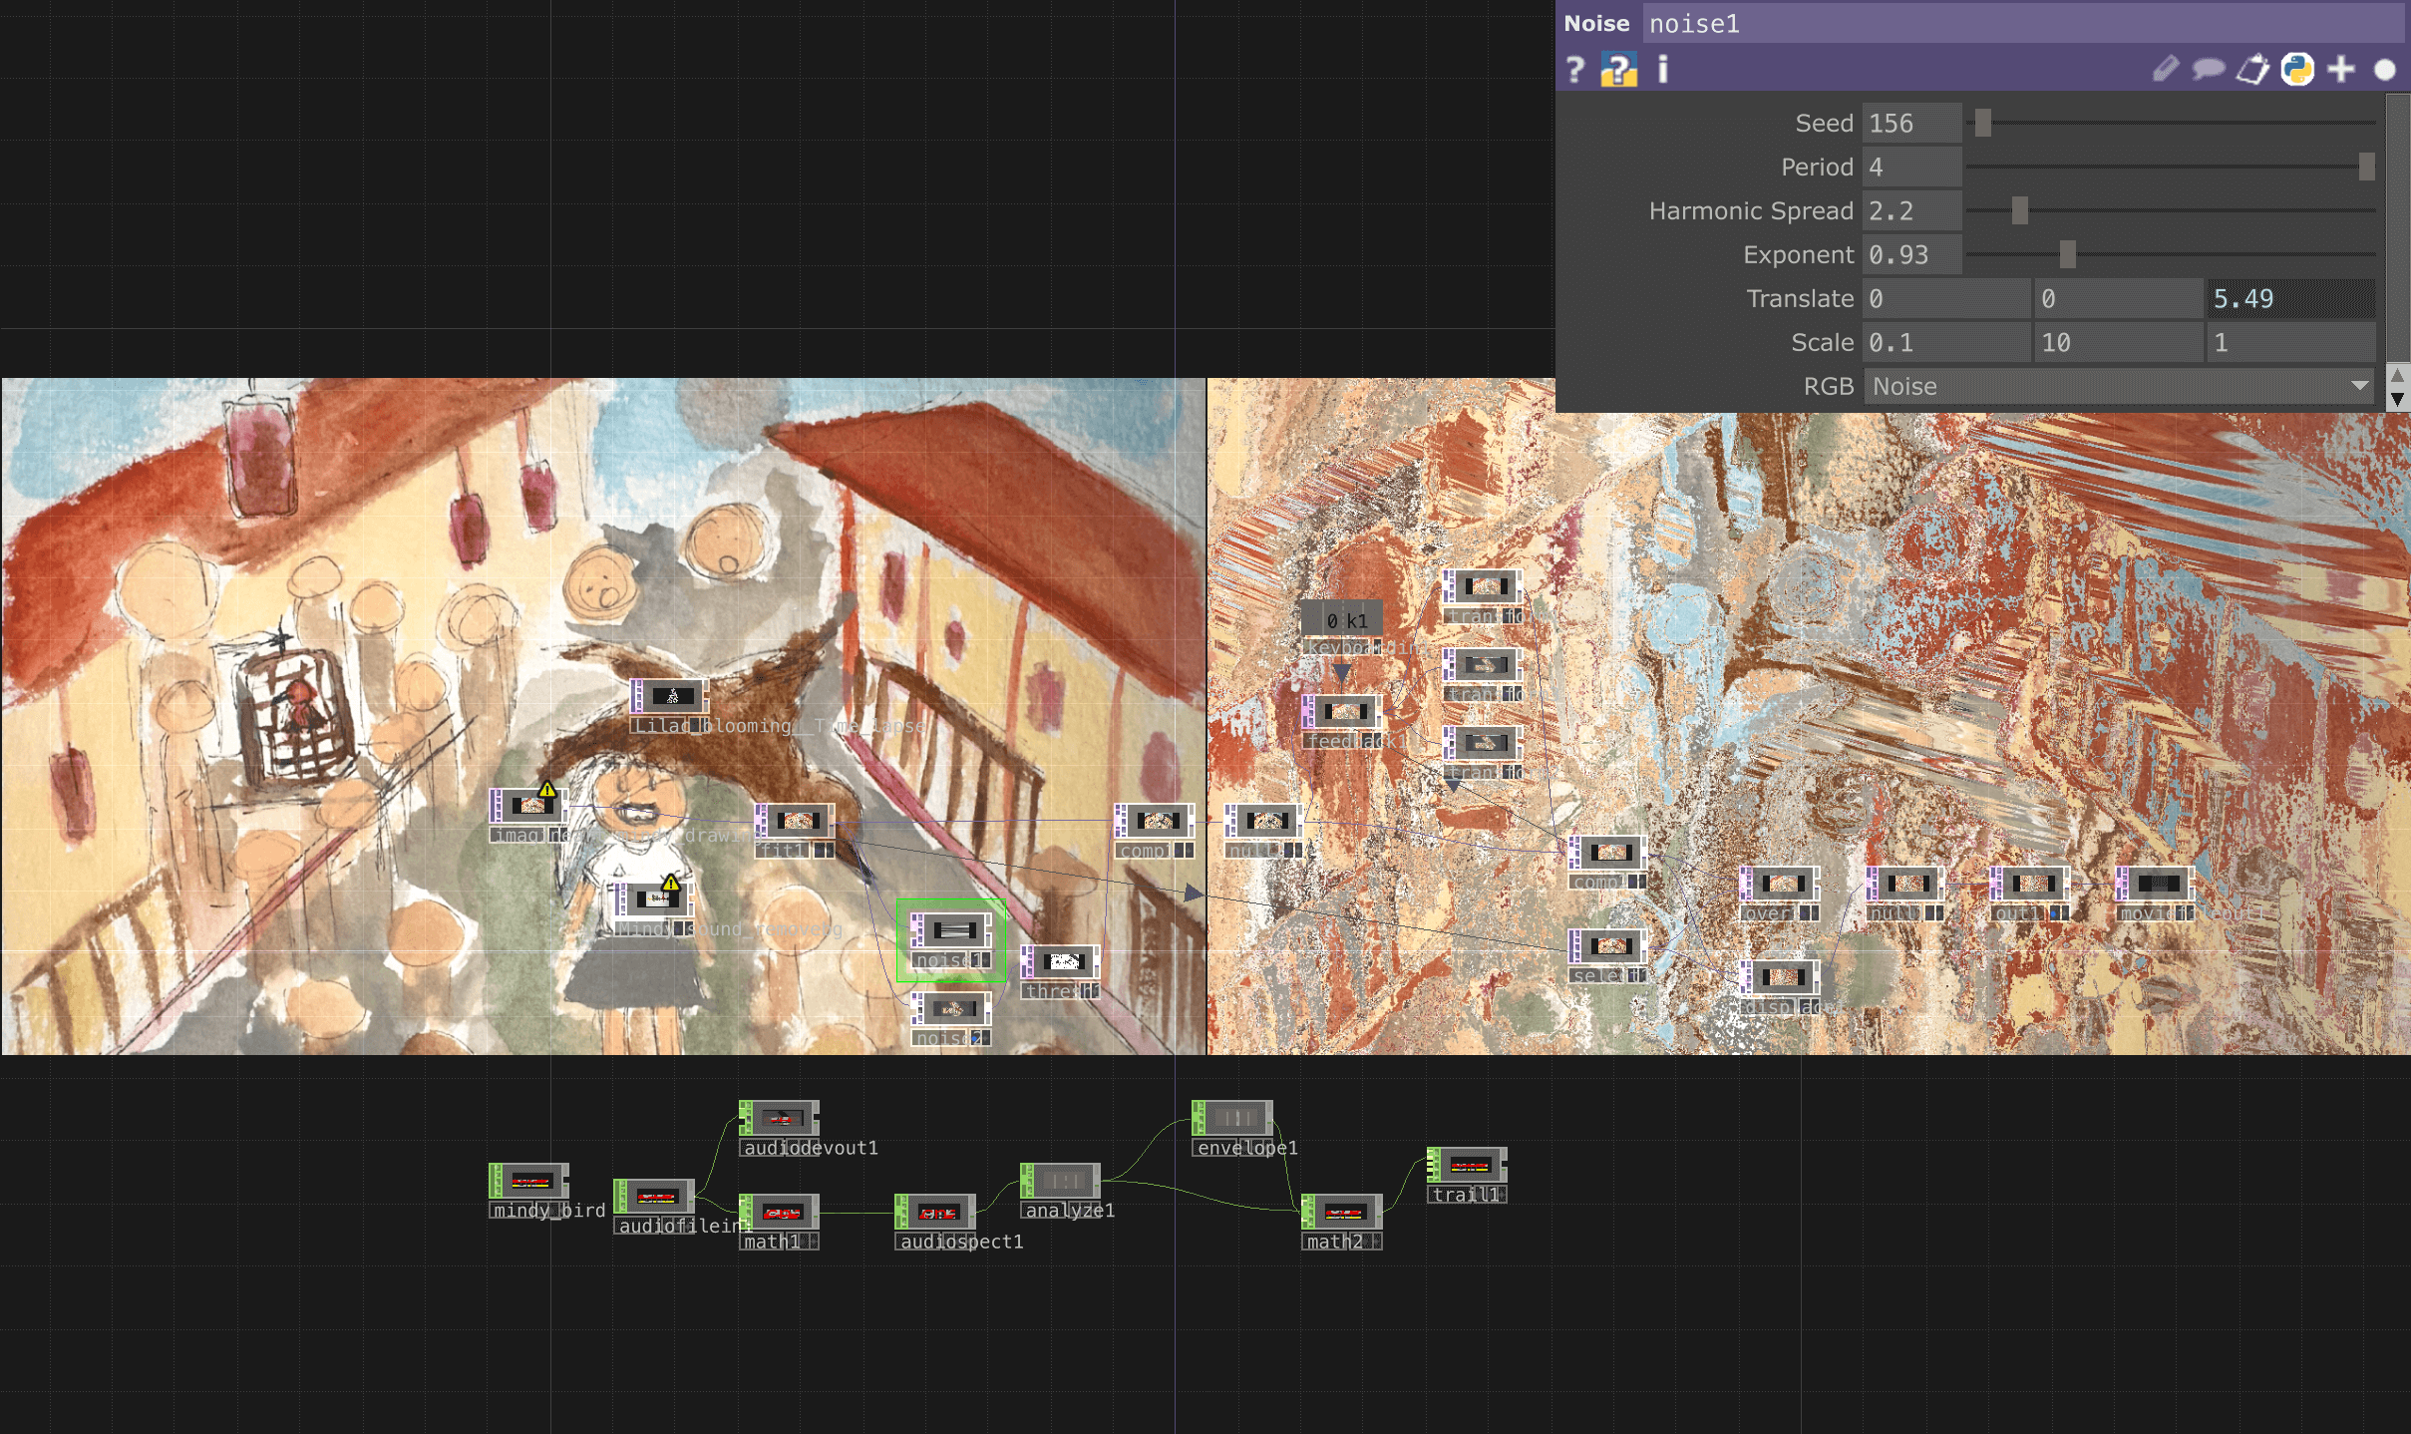This screenshot has height=1434, width=2411.
Task: Toggle non-default parameters circle filter
Action: point(2384,70)
